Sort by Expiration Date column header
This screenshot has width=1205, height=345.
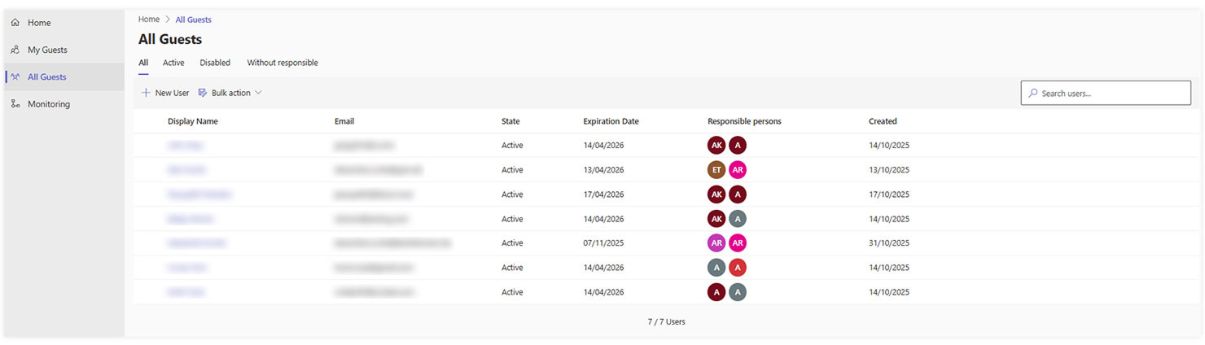click(x=611, y=121)
